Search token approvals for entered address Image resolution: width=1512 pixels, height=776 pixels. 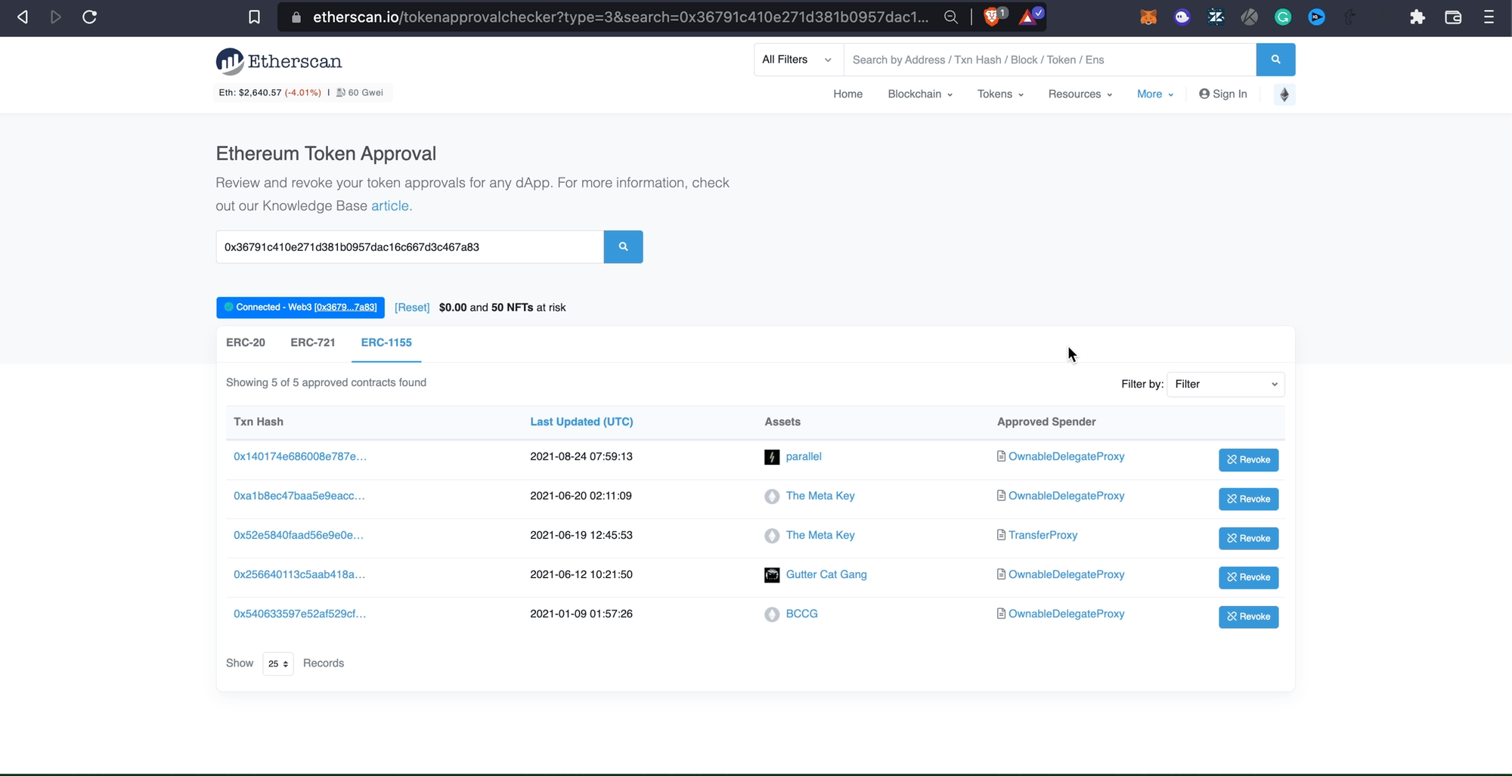pos(623,247)
